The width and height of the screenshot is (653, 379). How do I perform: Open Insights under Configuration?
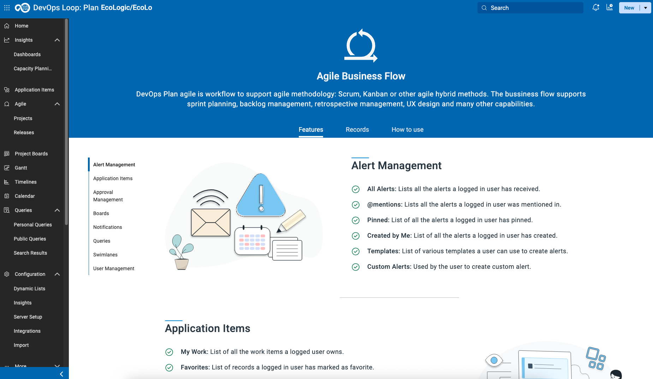coord(23,303)
